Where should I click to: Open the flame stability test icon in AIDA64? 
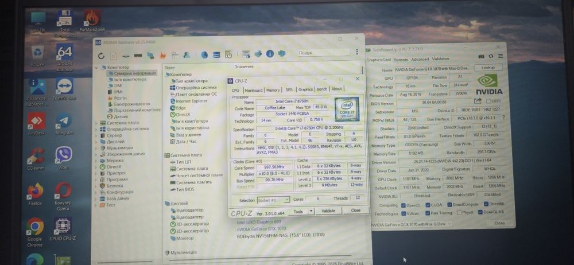[163, 55]
